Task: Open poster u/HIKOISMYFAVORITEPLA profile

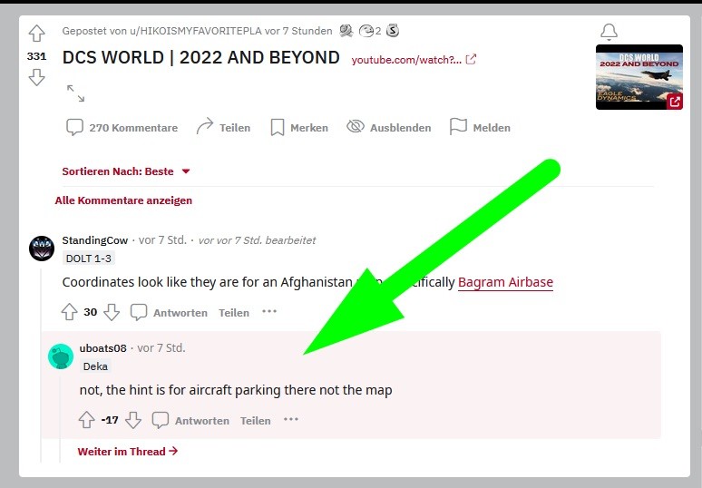Action: [195, 31]
